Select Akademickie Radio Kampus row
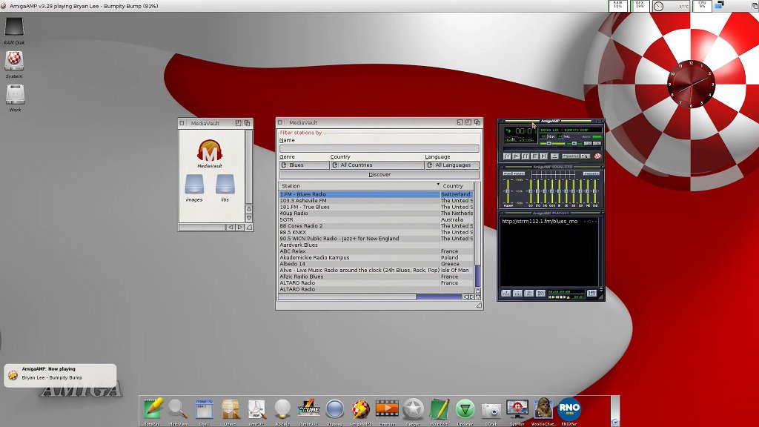This screenshot has width=759, height=427. pyautogui.click(x=376, y=257)
